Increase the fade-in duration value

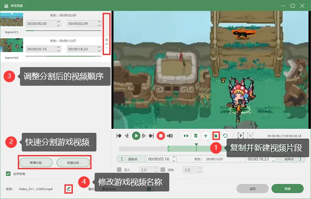156,168
